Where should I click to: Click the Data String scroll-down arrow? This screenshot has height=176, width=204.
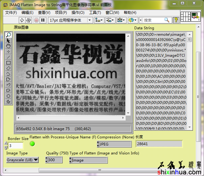pos(190,127)
